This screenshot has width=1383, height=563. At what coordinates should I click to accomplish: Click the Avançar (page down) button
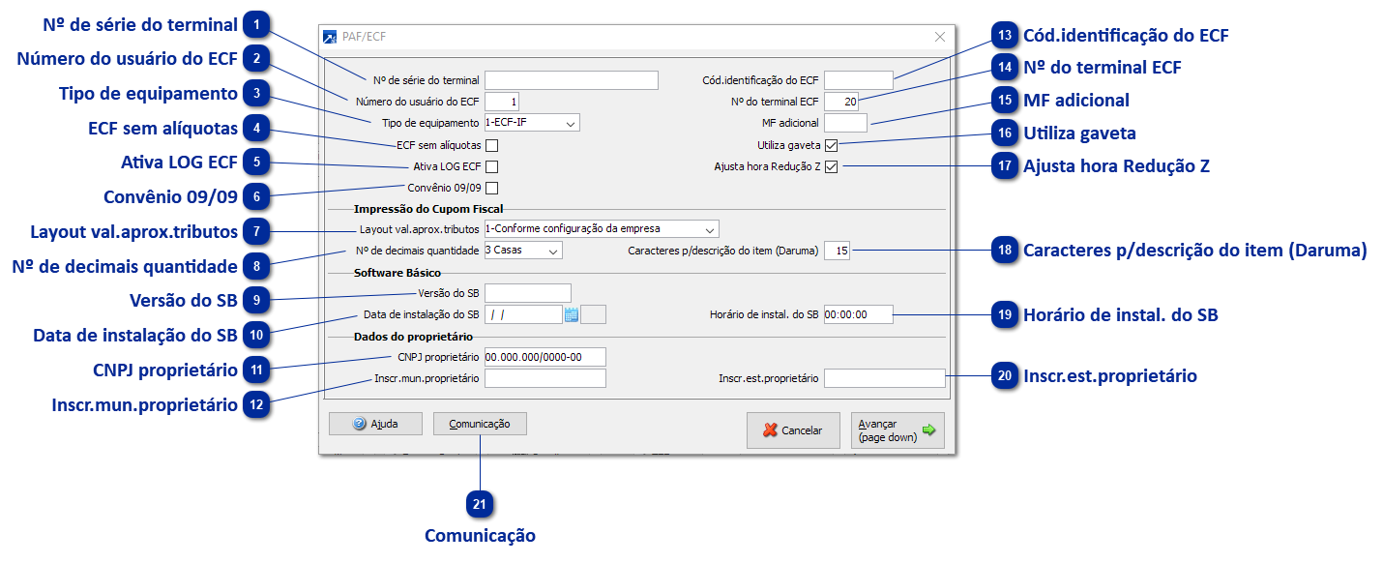click(x=897, y=430)
